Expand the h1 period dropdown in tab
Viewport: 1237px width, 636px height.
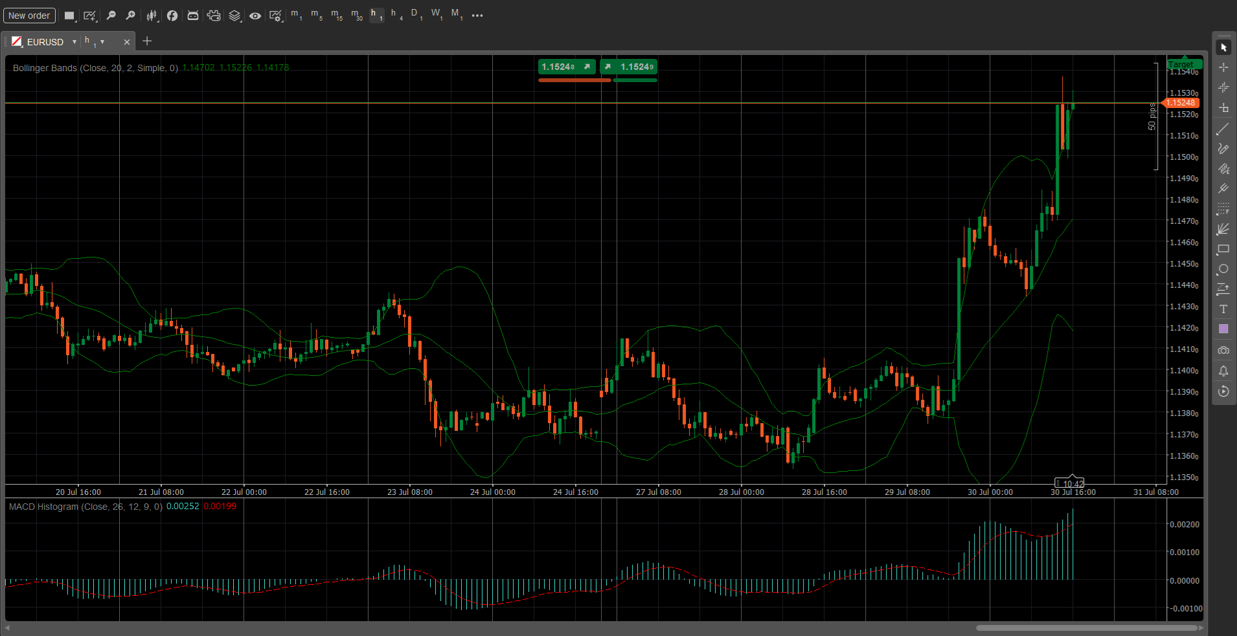(102, 42)
